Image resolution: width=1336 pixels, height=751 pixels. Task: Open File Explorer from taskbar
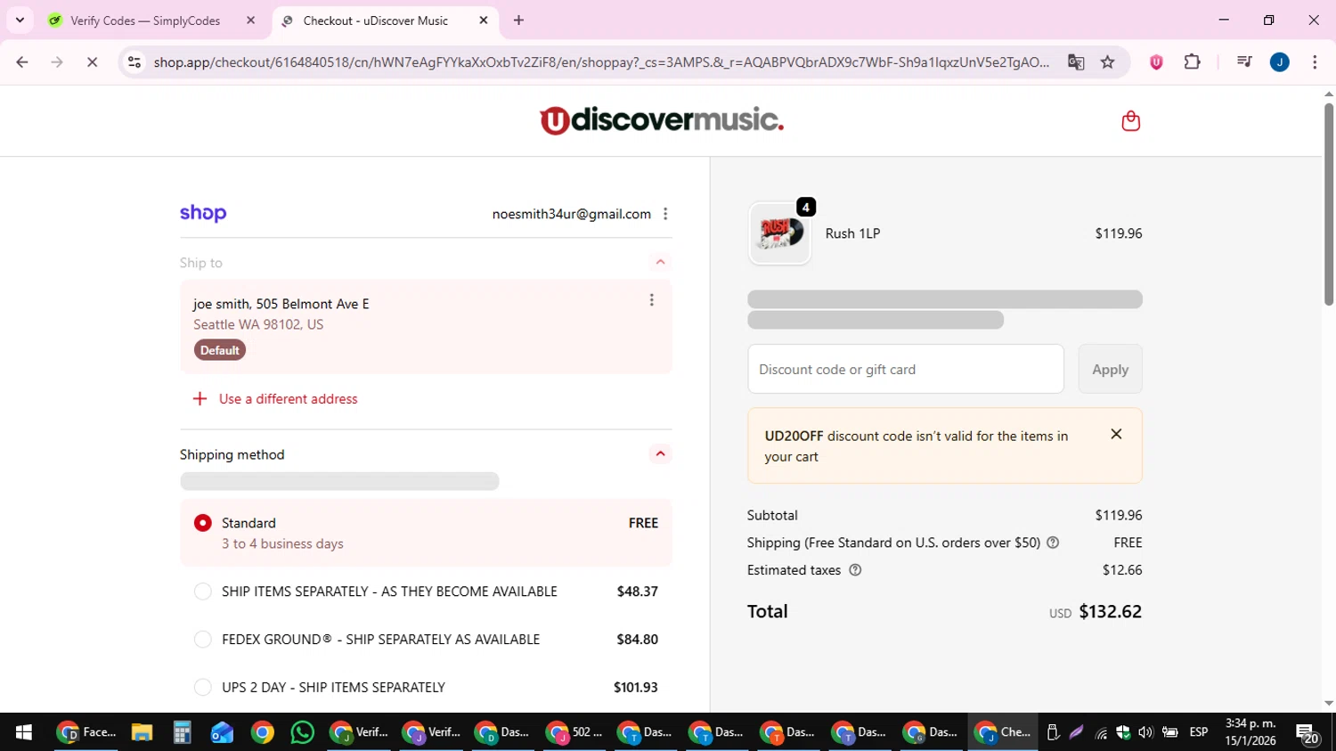point(142,732)
